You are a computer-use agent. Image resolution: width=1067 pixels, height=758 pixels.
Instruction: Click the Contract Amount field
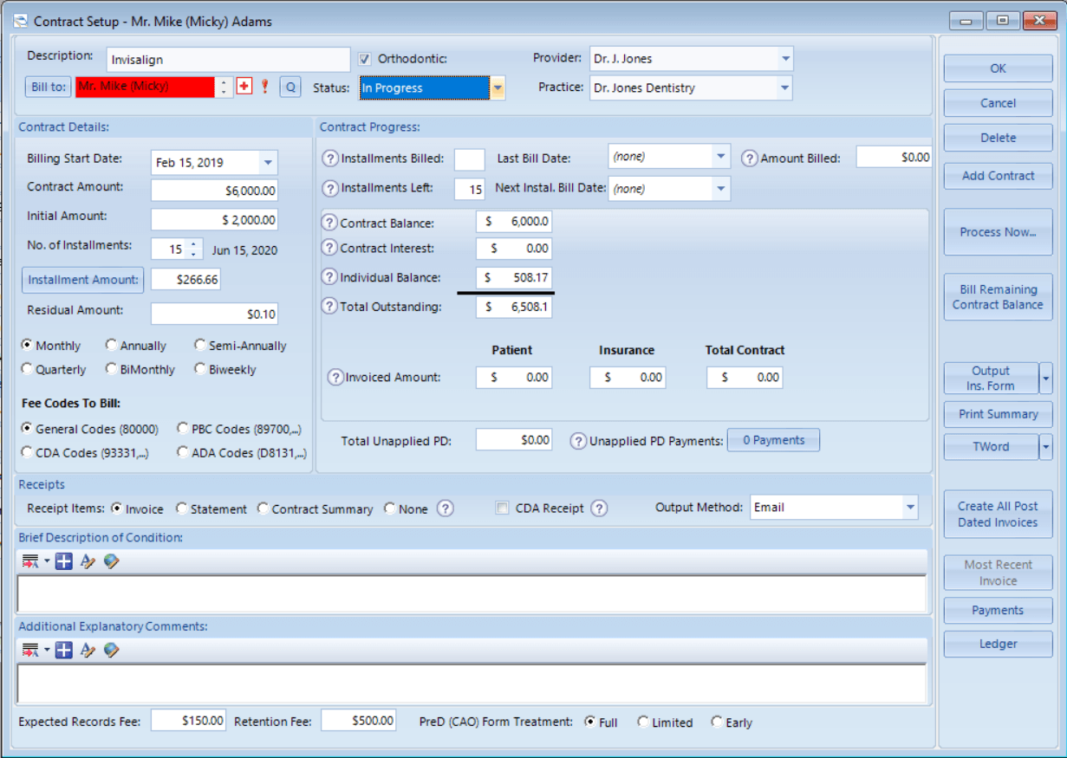[x=214, y=191]
